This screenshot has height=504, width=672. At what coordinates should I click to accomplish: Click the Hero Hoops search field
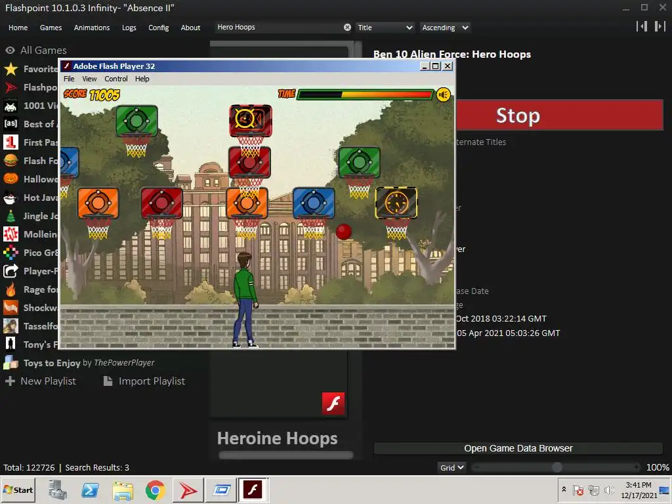coord(278,28)
